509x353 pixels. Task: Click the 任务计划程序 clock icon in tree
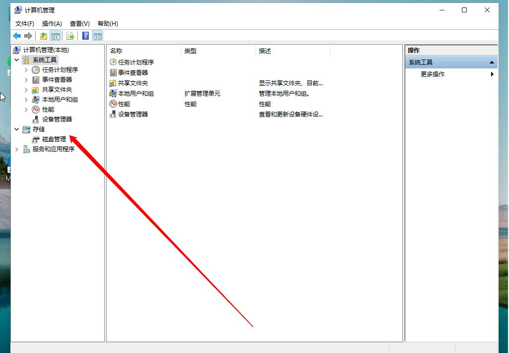coord(36,70)
